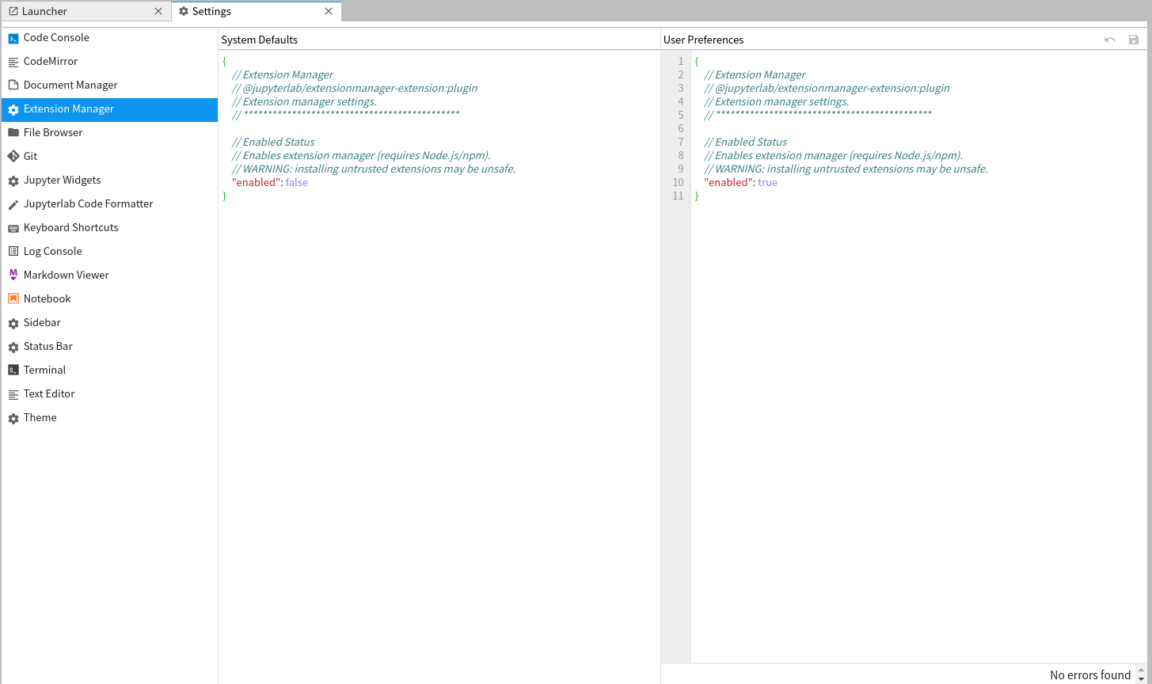Select Log Console settings
Screen dimensions: 1152x684
point(109,252)
